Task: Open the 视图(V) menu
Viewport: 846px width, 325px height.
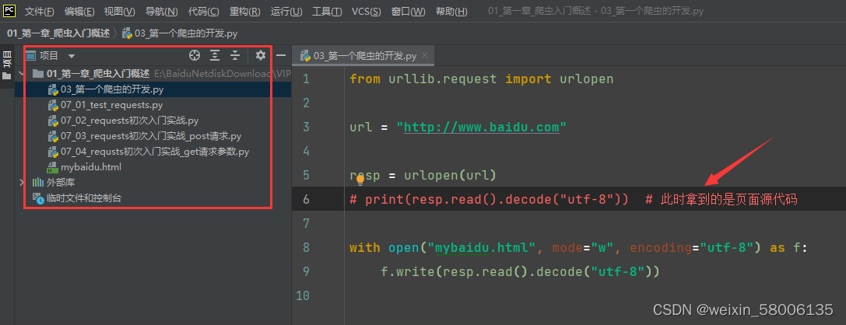Action: pos(120,12)
